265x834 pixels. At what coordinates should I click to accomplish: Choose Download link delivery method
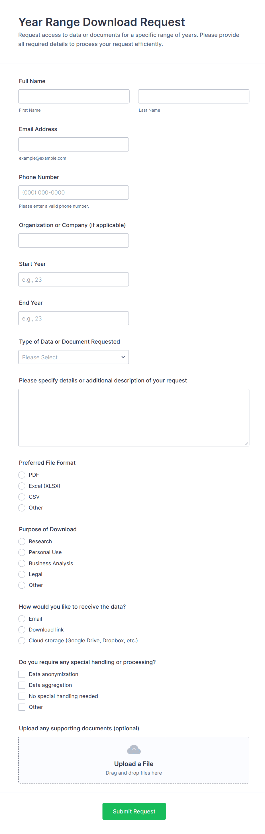pos(22,630)
